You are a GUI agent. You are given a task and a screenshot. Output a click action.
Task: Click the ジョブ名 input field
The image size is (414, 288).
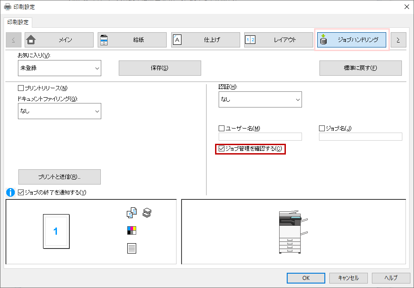click(x=361, y=137)
